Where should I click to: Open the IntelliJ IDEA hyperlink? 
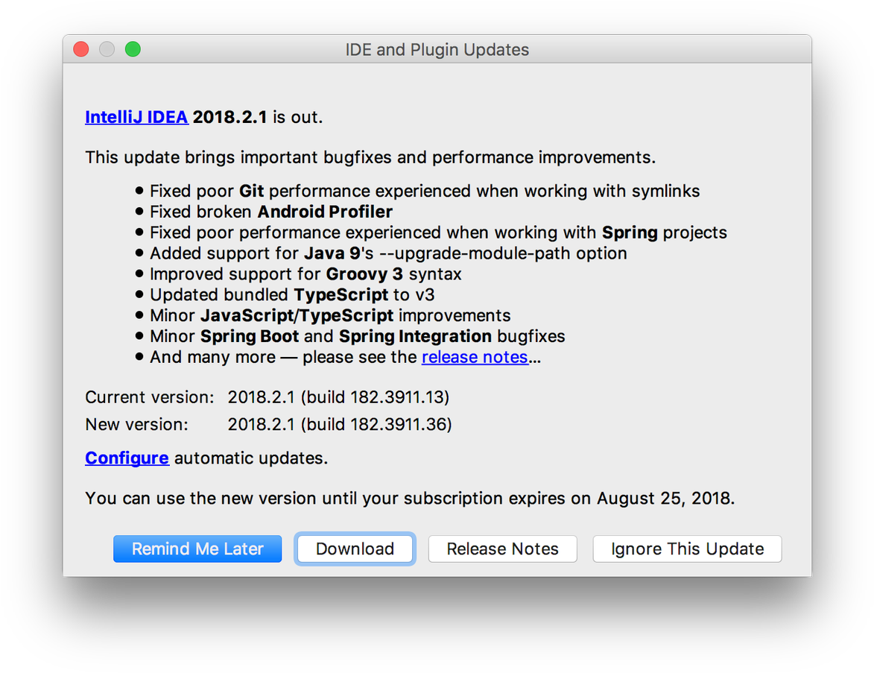[x=136, y=117]
